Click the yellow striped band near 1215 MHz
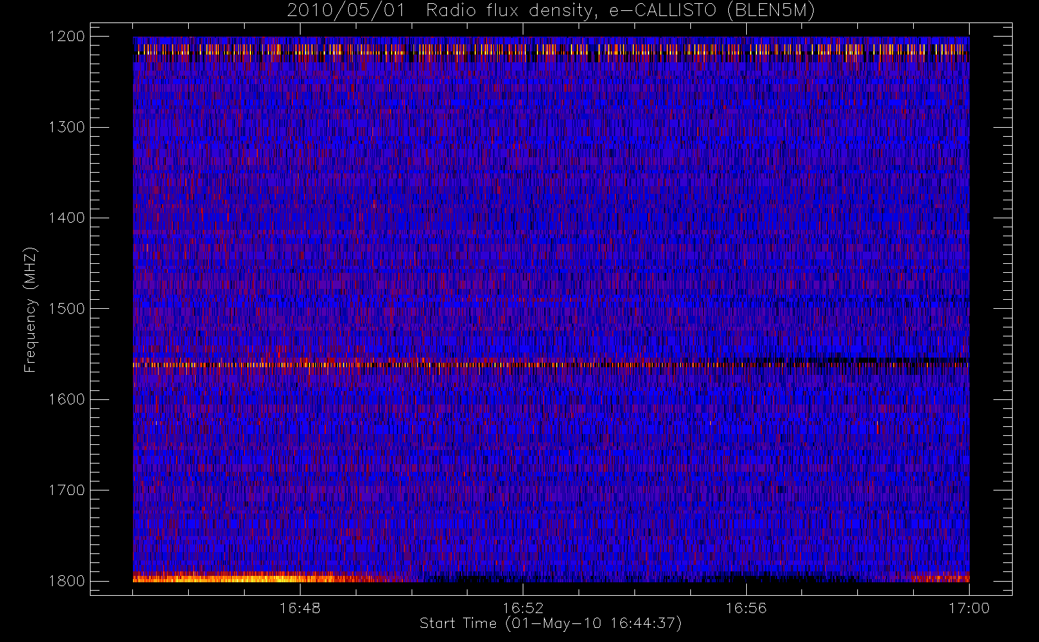 click(551, 49)
